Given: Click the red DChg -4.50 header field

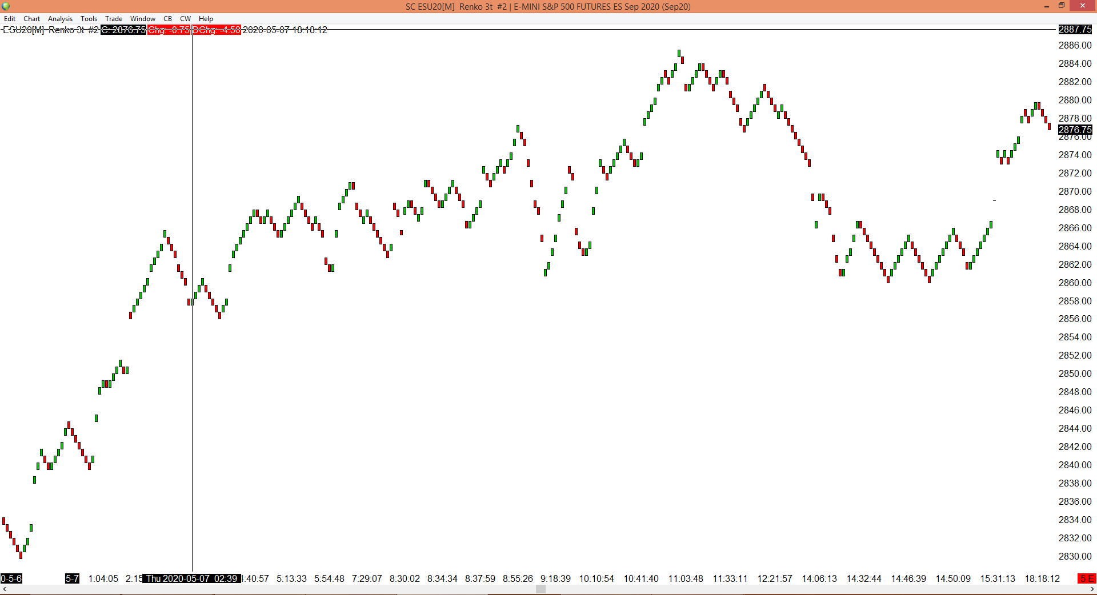Looking at the screenshot, I should coord(217,30).
